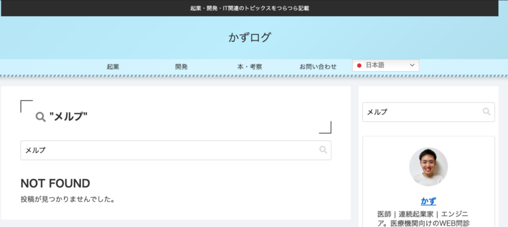This screenshot has width=508, height=227.
Task: Click the top tagline 起業・開発・IT関連 text
Action: point(250,8)
